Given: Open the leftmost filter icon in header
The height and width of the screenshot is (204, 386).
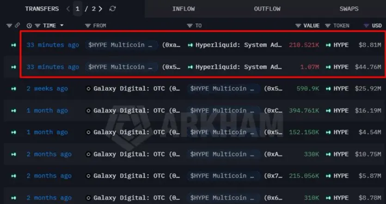Looking at the screenshot, I should click(x=9, y=25).
